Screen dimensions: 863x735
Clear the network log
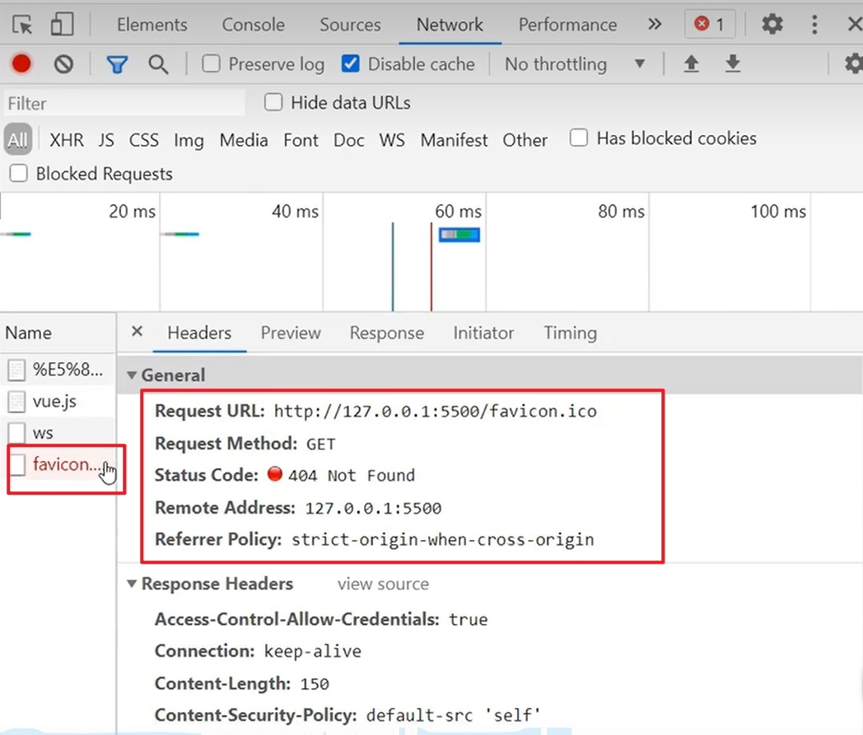(x=63, y=64)
